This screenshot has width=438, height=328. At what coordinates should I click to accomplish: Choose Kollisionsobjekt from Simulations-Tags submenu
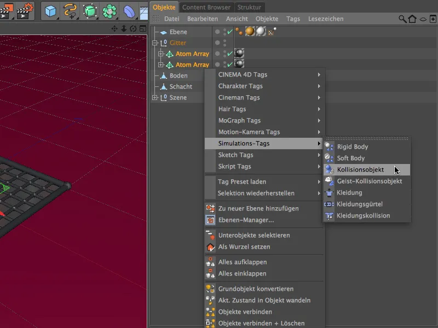point(367,169)
